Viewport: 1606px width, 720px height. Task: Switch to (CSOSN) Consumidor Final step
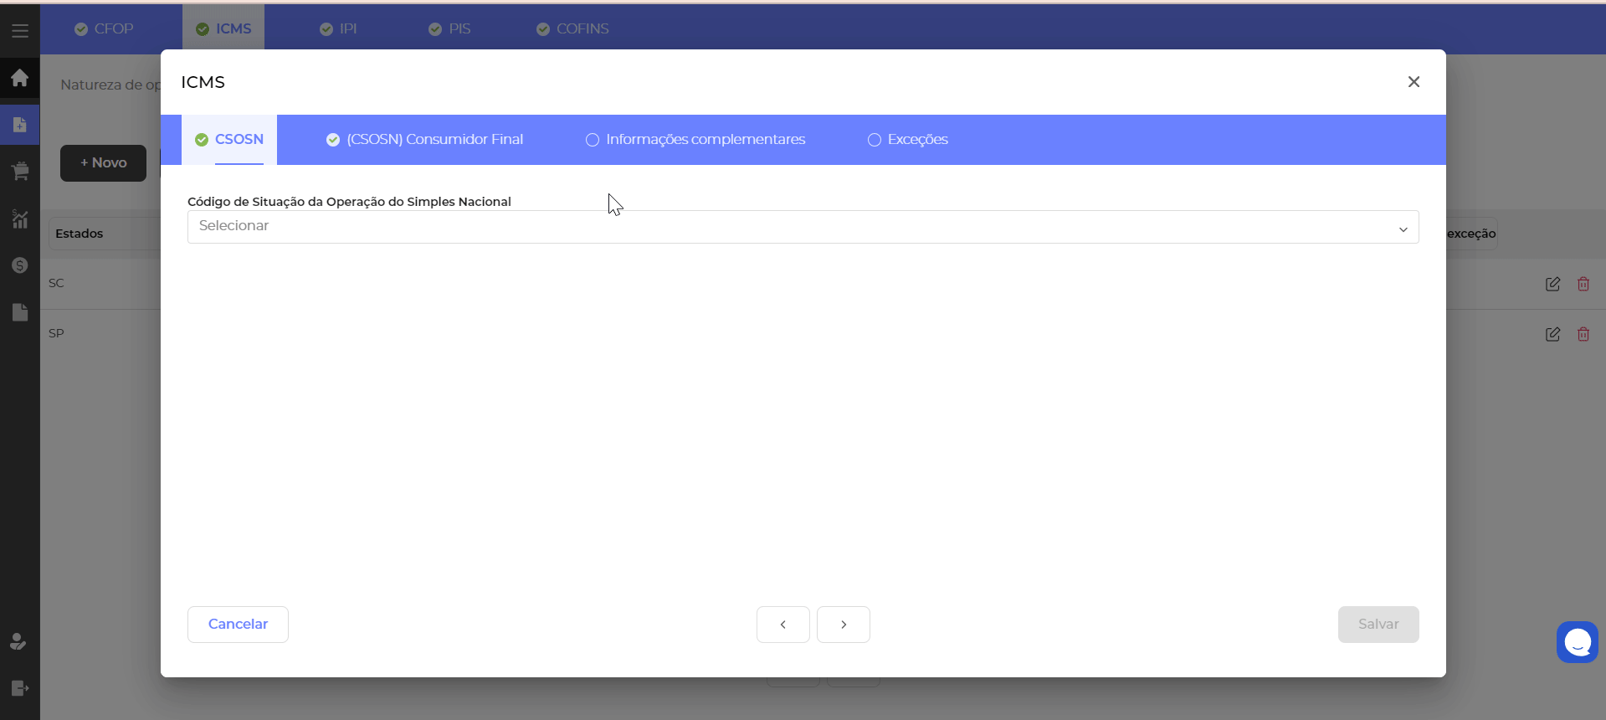click(425, 140)
